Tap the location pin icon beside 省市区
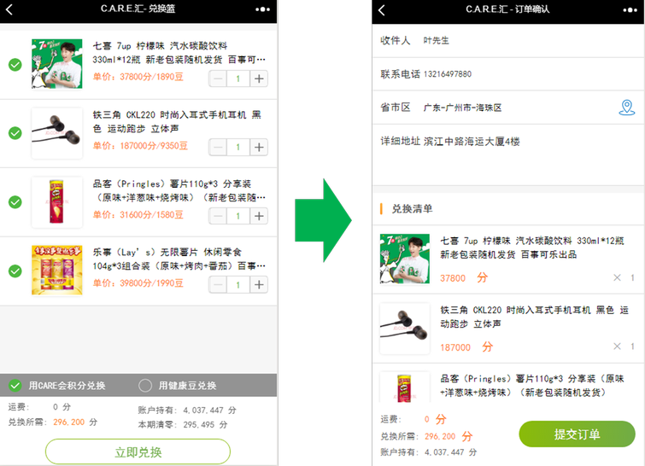Screen dimensions: 645x466 coord(626,108)
